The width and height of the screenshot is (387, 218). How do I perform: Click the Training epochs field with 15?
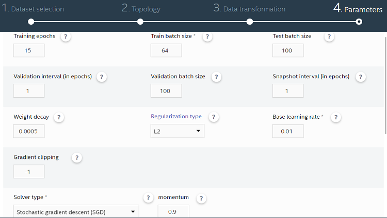pyautogui.click(x=29, y=50)
